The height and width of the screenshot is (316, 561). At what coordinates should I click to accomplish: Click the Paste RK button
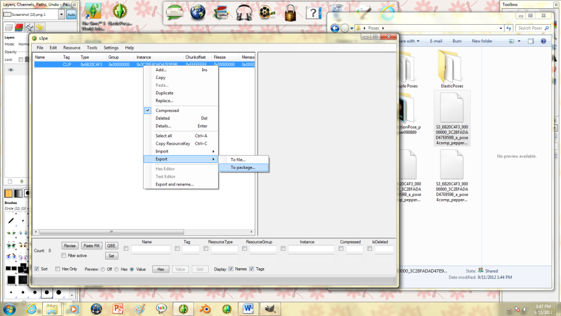coord(91,246)
